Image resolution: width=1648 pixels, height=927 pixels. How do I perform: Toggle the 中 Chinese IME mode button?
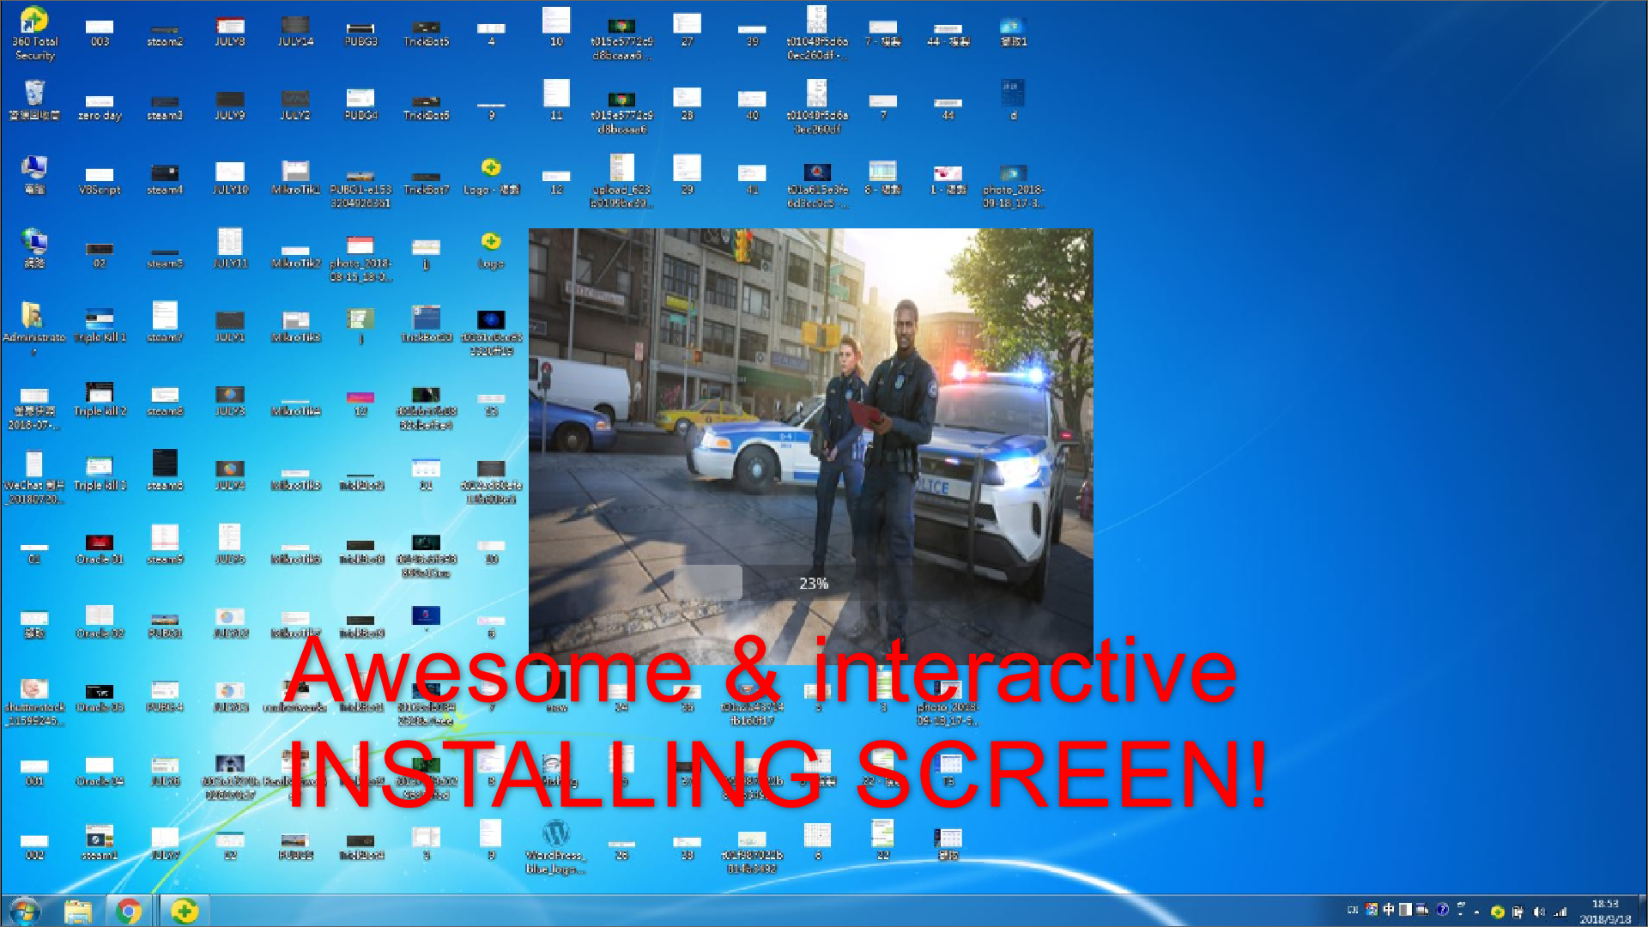coord(1389,909)
